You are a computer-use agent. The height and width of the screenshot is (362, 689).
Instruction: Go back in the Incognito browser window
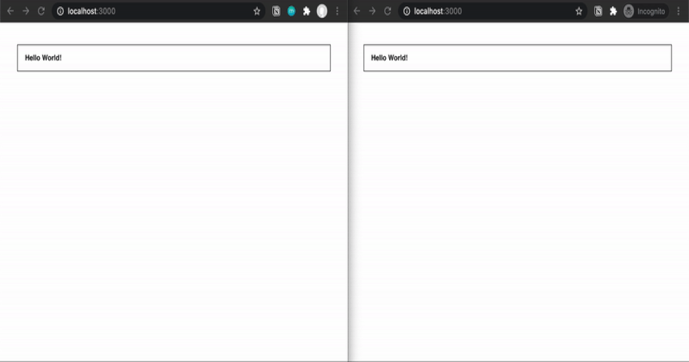pyautogui.click(x=357, y=11)
